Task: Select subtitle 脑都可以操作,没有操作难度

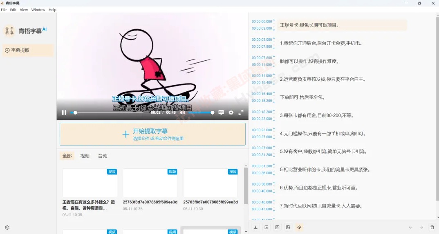Action: [x=309, y=62]
